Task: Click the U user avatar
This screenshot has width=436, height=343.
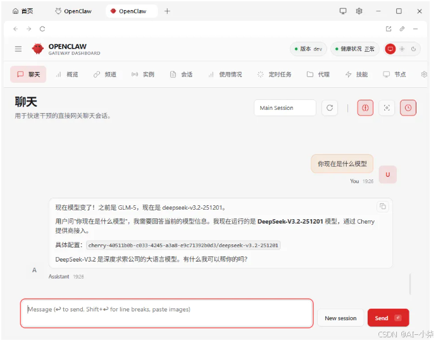Action: point(388,174)
